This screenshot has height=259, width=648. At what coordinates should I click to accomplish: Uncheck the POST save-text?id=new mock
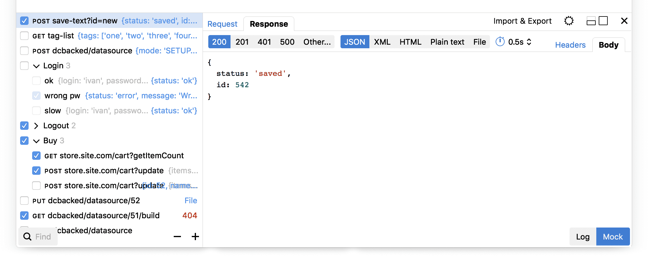click(x=24, y=21)
